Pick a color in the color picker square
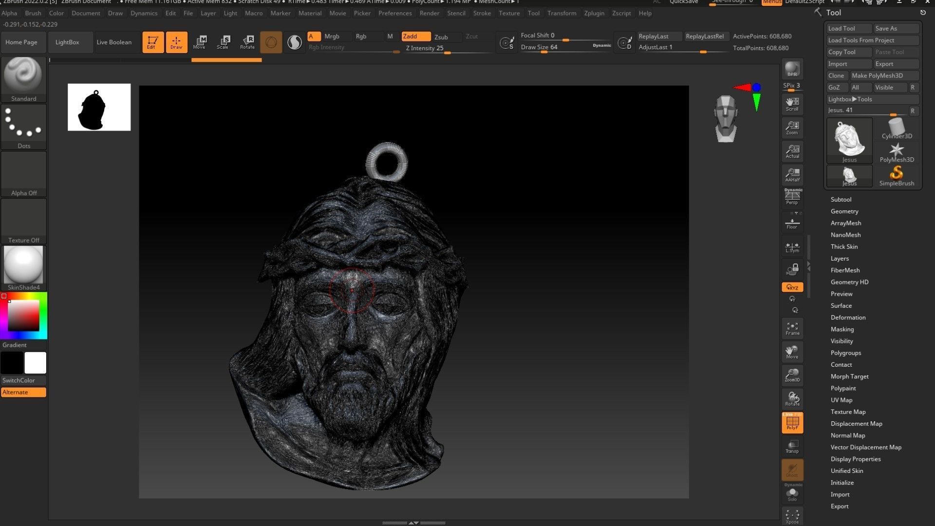 [23, 316]
